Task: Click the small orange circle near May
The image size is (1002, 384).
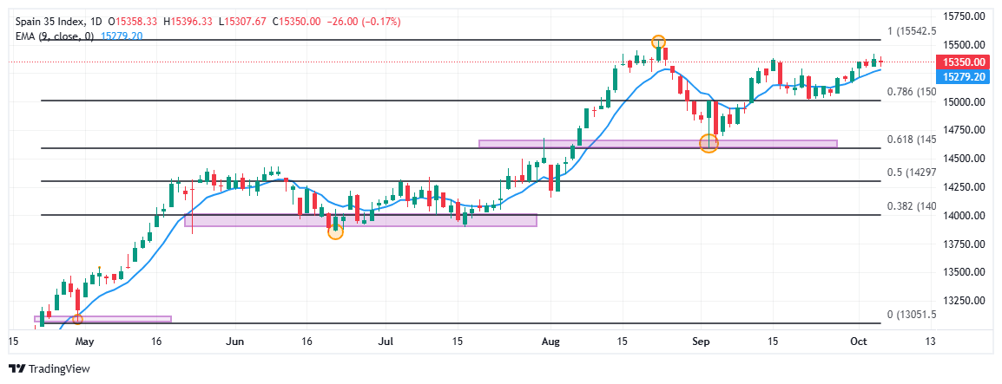Action: pos(78,319)
